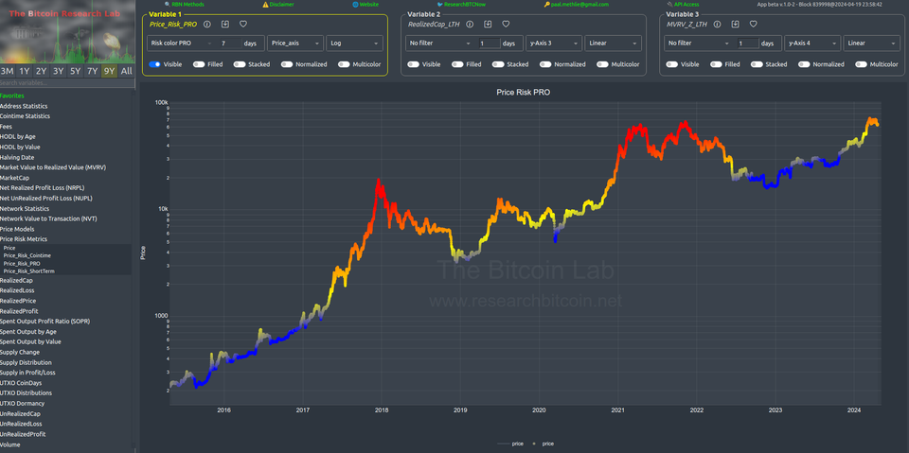
Task: Open the Website link
Action: pyautogui.click(x=365, y=4)
